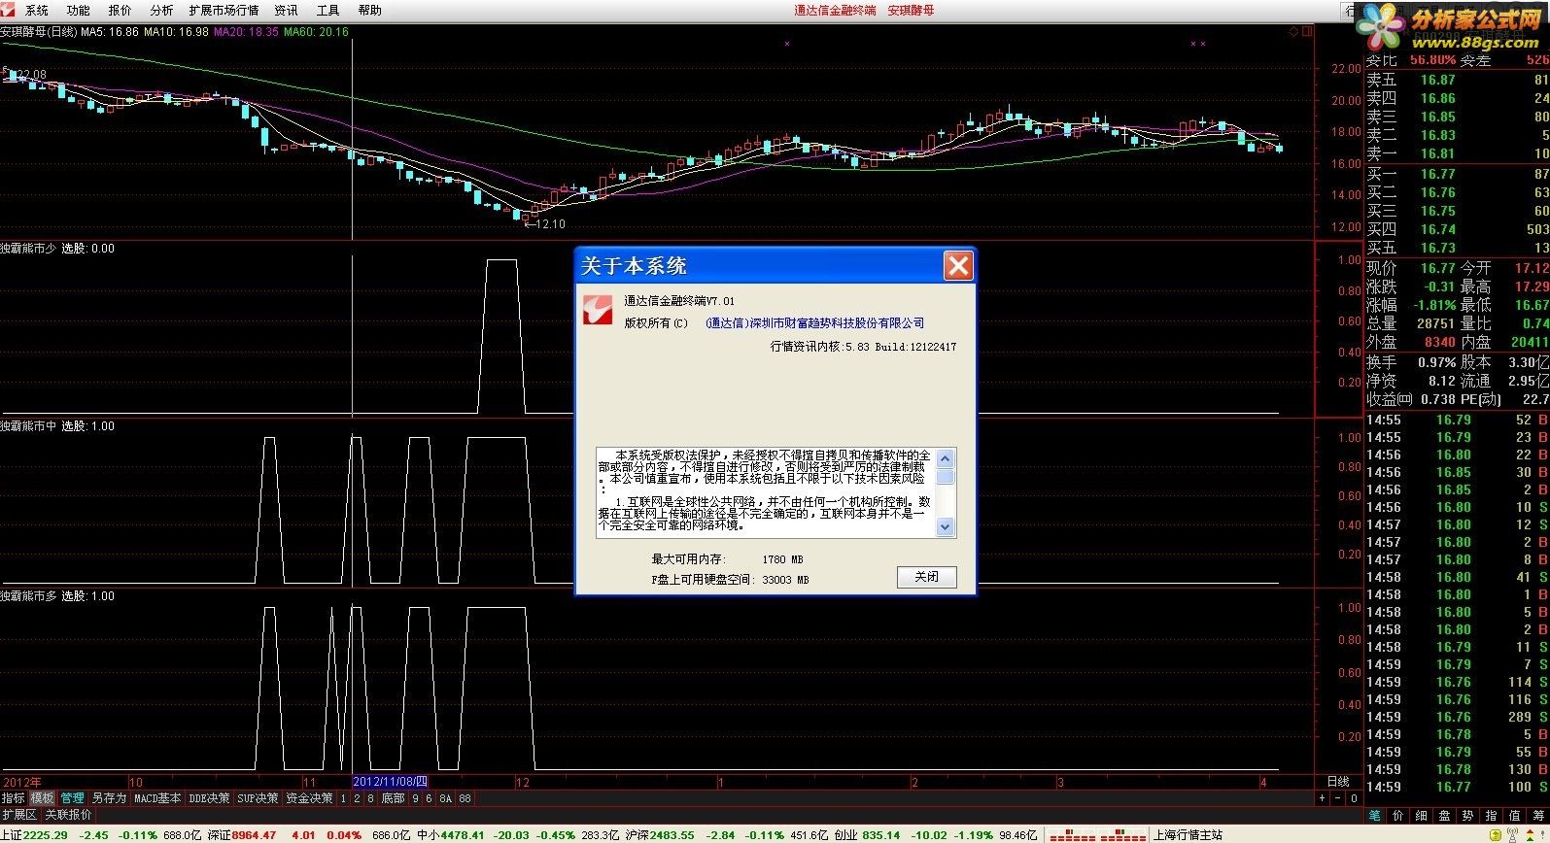Click 另存为 in the template bar
Screen dimensions: 1550x843
tap(109, 798)
